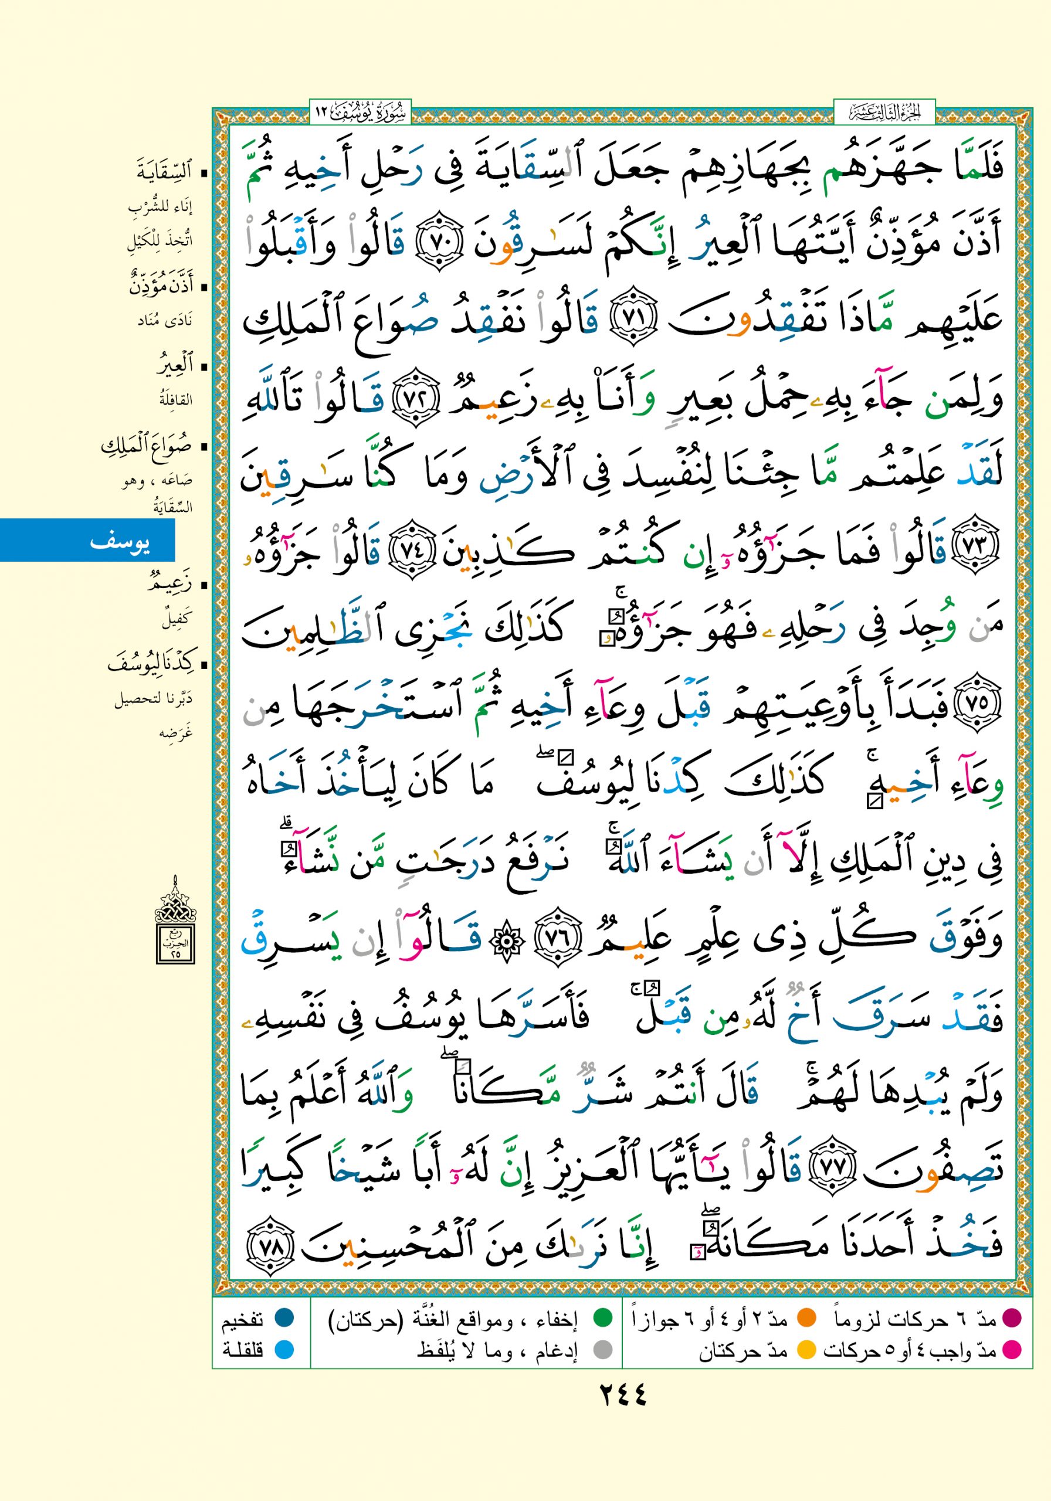The image size is (1051, 1501).
Task: Open the صواع الملك glossary entry
Action: [147, 448]
